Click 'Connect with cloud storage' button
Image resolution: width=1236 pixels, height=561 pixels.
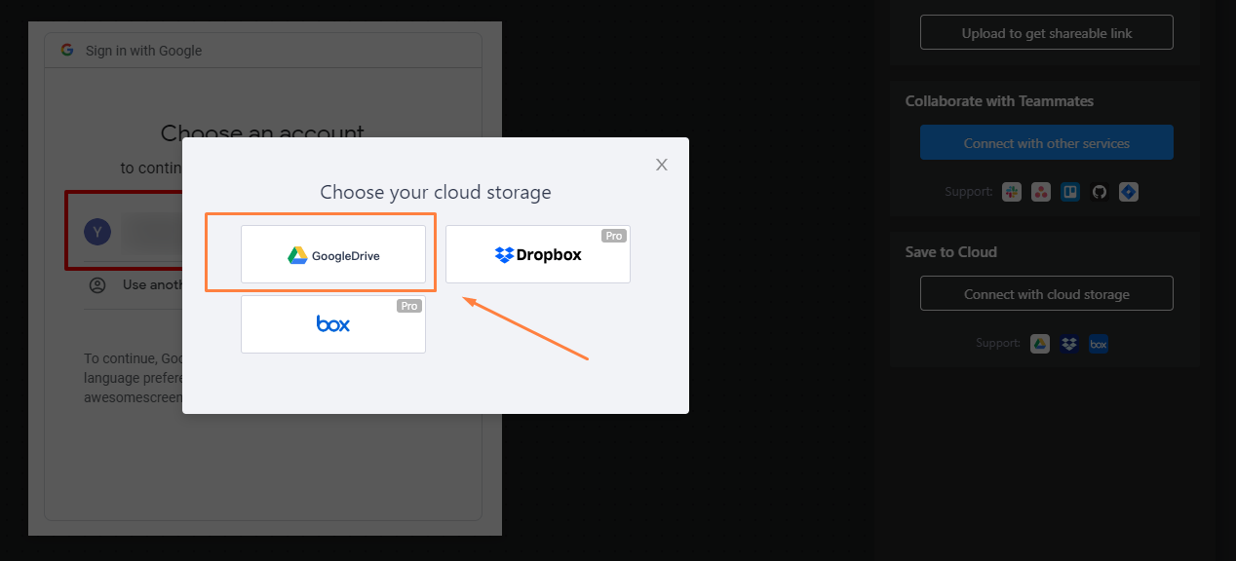[x=1047, y=294]
